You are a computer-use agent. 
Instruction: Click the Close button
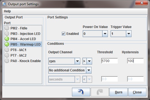tap(137, 92)
